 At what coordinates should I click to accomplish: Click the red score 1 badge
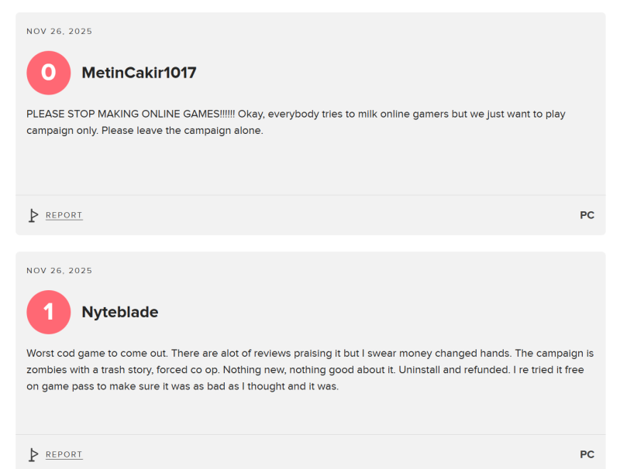point(48,312)
